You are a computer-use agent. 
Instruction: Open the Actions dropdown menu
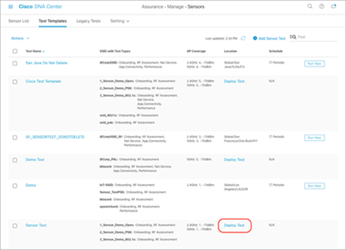pos(20,38)
